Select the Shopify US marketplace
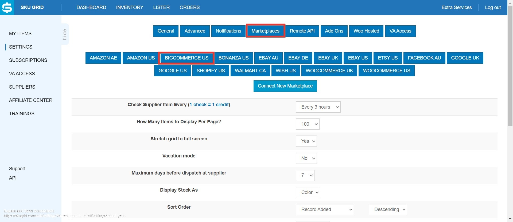This screenshot has height=222, width=513. 211,71
